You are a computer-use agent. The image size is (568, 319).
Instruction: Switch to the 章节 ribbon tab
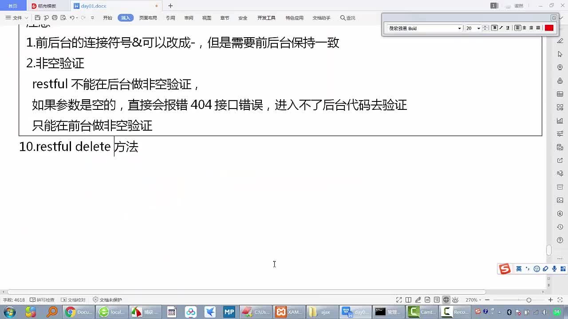(x=225, y=18)
